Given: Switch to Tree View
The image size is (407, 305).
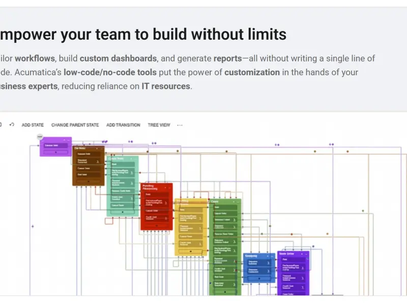Looking at the screenshot, I should pyautogui.click(x=159, y=125).
